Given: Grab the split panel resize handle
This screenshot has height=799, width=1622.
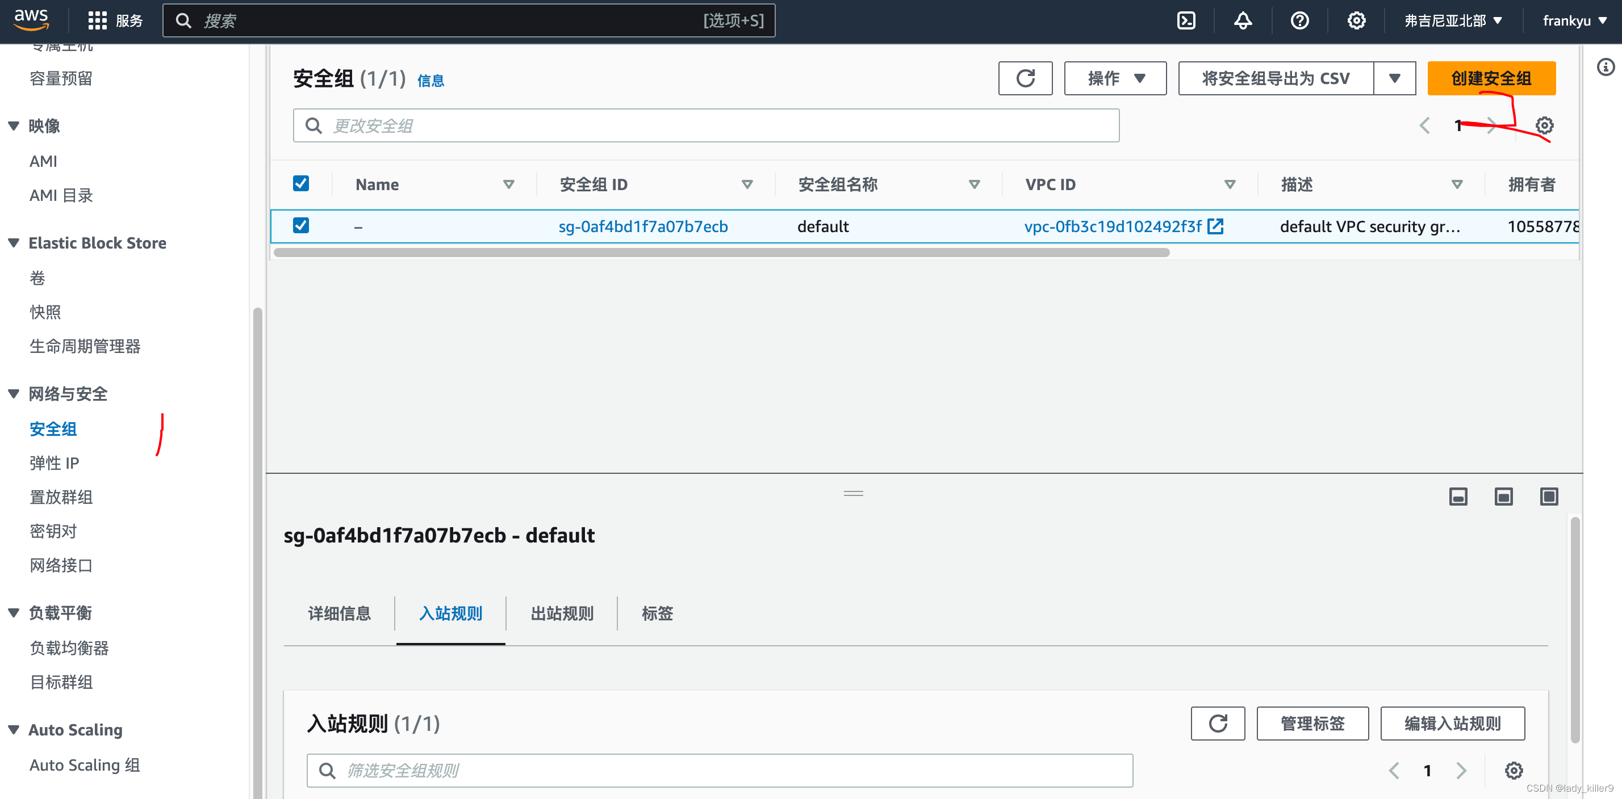Looking at the screenshot, I should click(853, 494).
